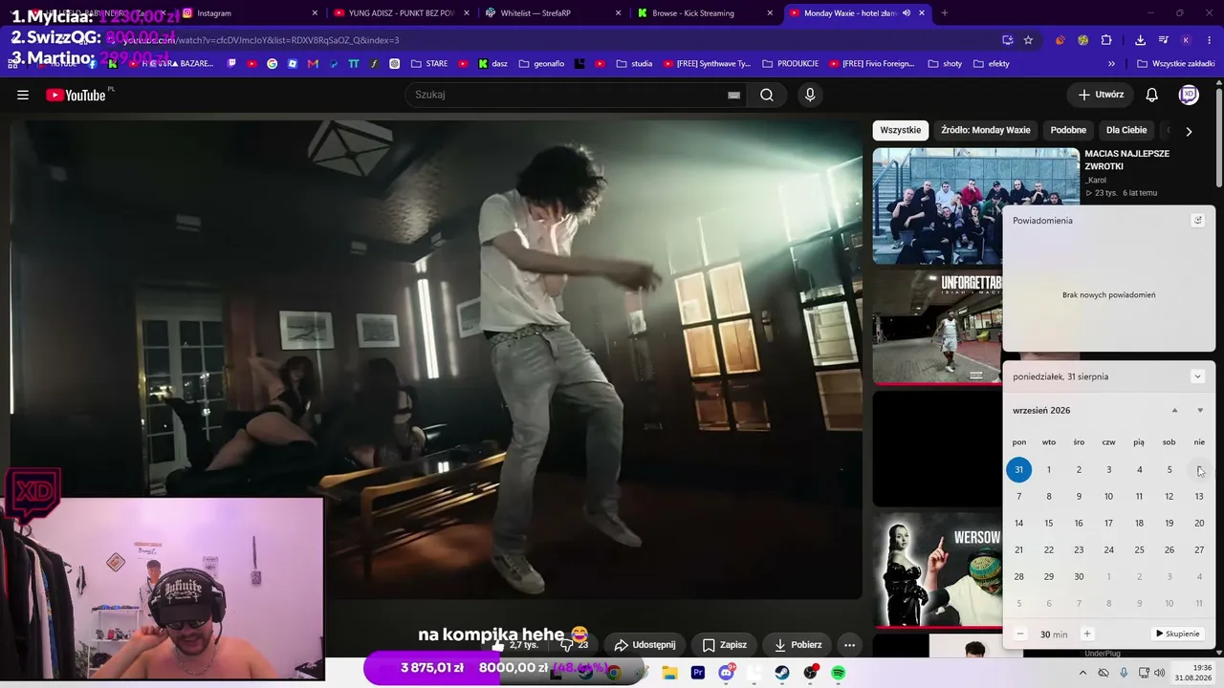1224x688 pixels.
Task: Select highlighted day 31 in calendar
Action: [1019, 469]
